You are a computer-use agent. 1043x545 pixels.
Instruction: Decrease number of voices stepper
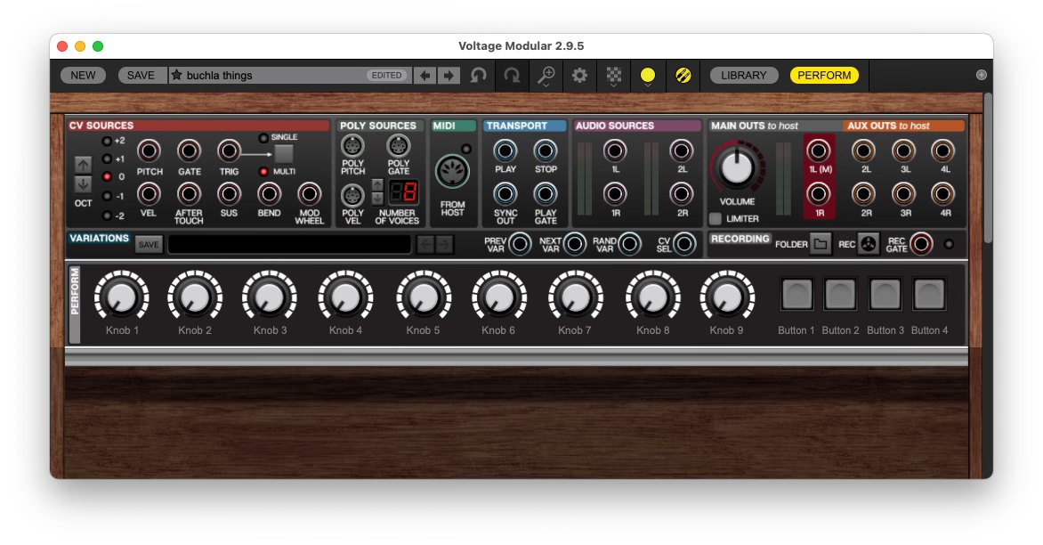point(377,199)
